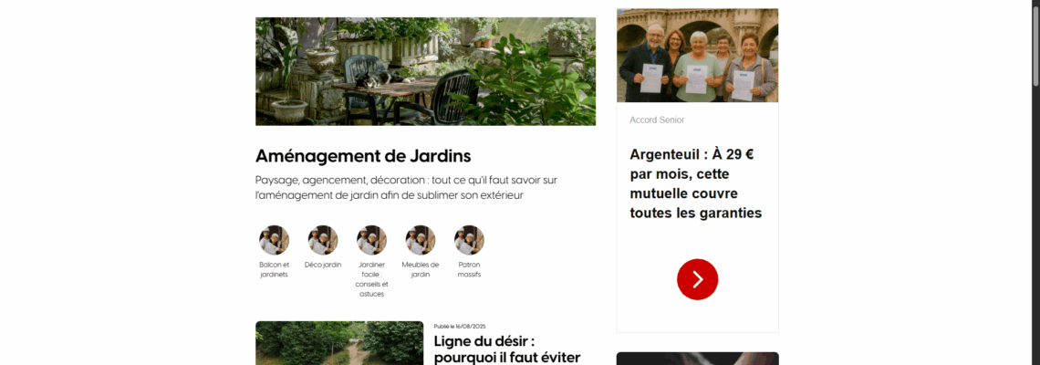
Task: Click the dark ad card below Accord Senior
Action: pos(697,359)
